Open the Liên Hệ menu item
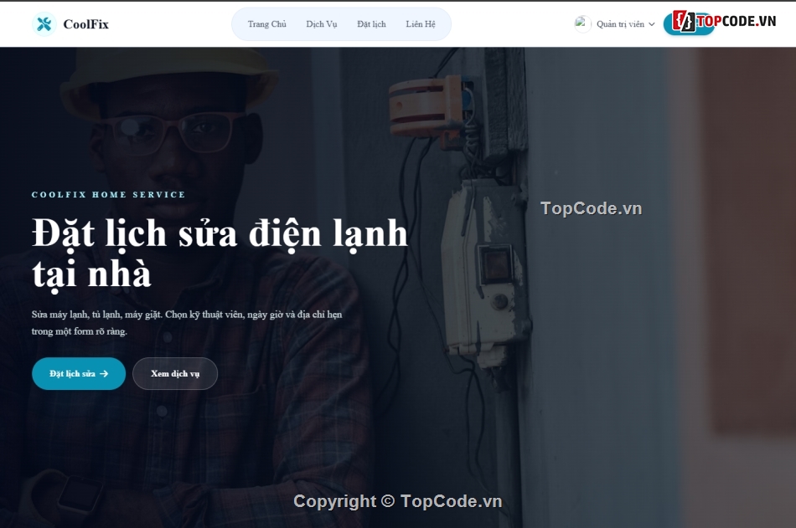This screenshot has height=528, width=796. point(421,23)
